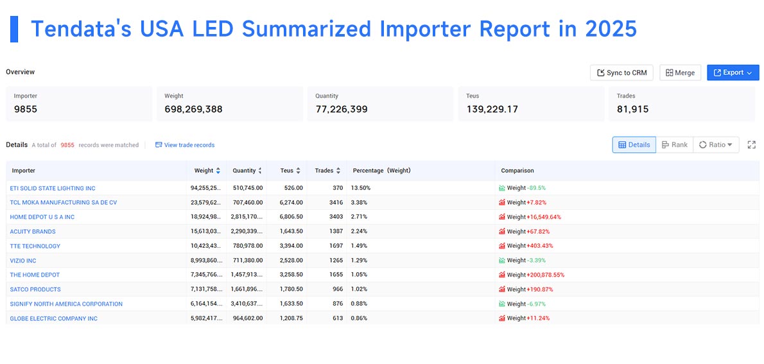Viewport: 764px width, 364px height.
Task: Select the Trades overview value 81,915
Action: pos(632,109)
